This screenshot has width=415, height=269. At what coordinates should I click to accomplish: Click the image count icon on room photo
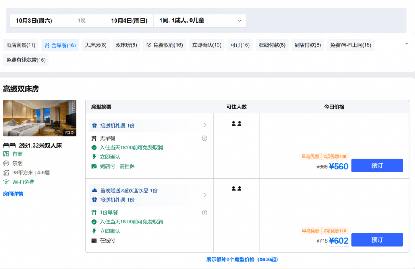(68, 133)
